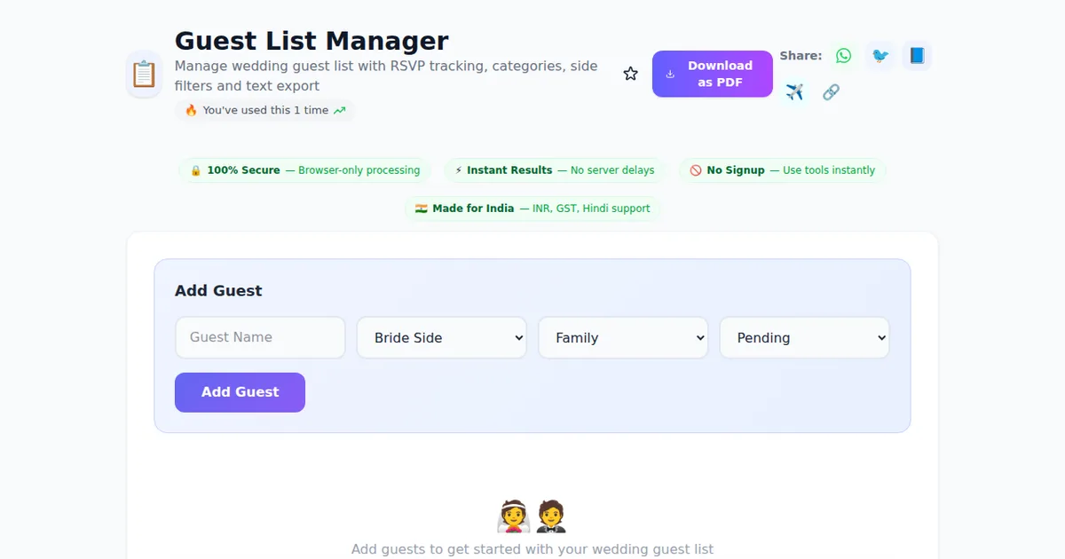Viewport: 1065px width, 559px height.
Task: Copy link with the chain icon
Action: pyautogui.click(x=831, y=92)
